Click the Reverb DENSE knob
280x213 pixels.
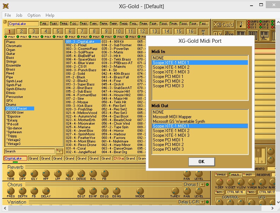click(x=81, y=173)
